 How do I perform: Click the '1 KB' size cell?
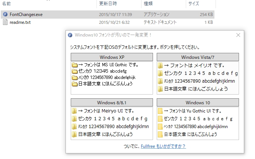(208, 22)
